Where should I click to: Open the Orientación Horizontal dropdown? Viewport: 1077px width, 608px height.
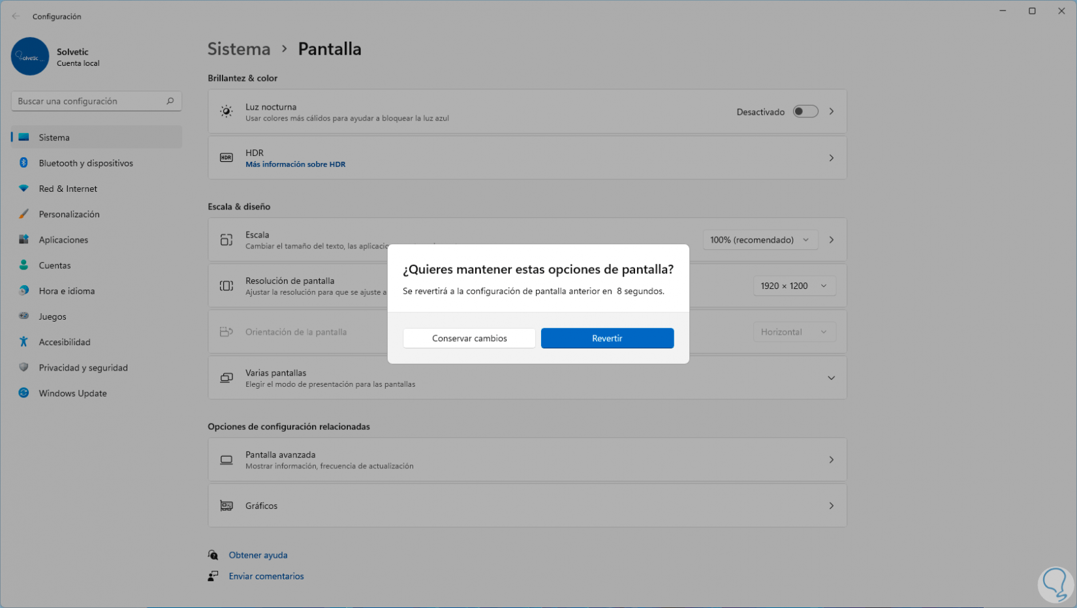click(x=794, y=332)
